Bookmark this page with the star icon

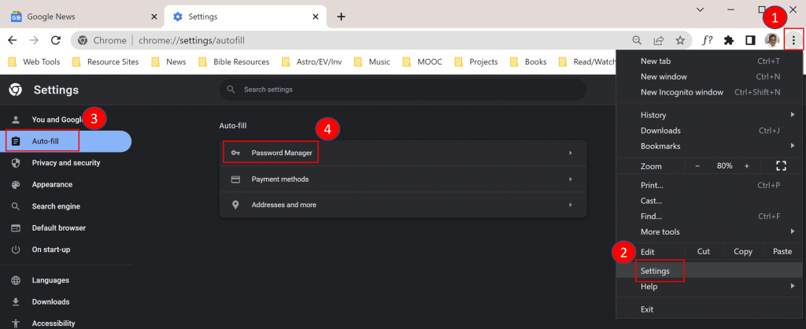[680, 40]
